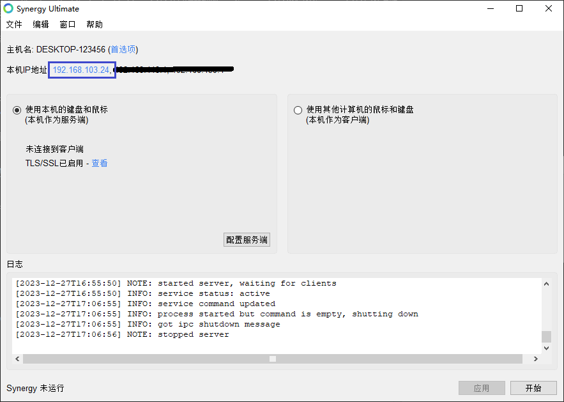Click the 'Synergy 未运行' status text
The width and height of the screenshot is (564, 402).
[35, 388]
